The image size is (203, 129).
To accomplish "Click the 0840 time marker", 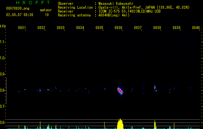I will 196,28.
